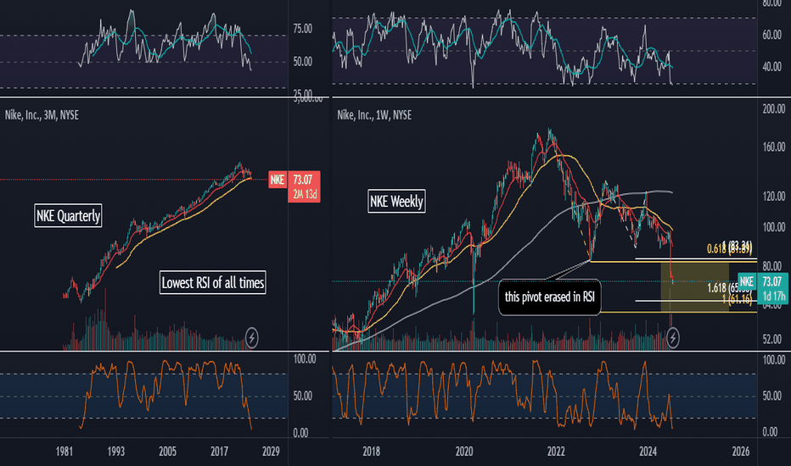
Task: Click the '2M 13d' bar countdown
Action: [x=304, y=195]
